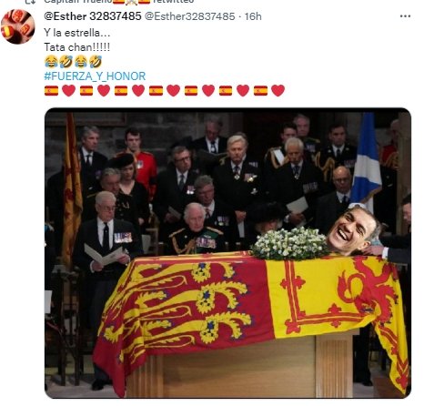Click the first red heart emoji
Image resolution: width=424 pixels, height=406 pixels.
(68, 90)
